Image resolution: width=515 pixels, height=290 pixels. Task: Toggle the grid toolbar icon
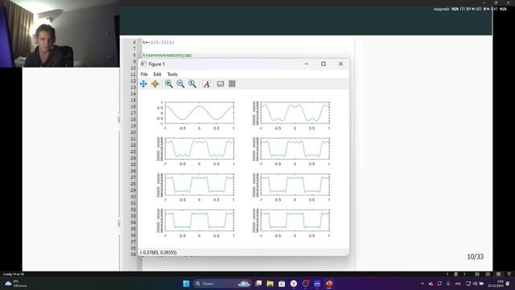pyautogui.click(x=233, y=84)
